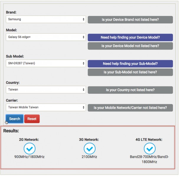Open the Brand dropdown showing Samsung
180x177 pixels.
point(46,19)
